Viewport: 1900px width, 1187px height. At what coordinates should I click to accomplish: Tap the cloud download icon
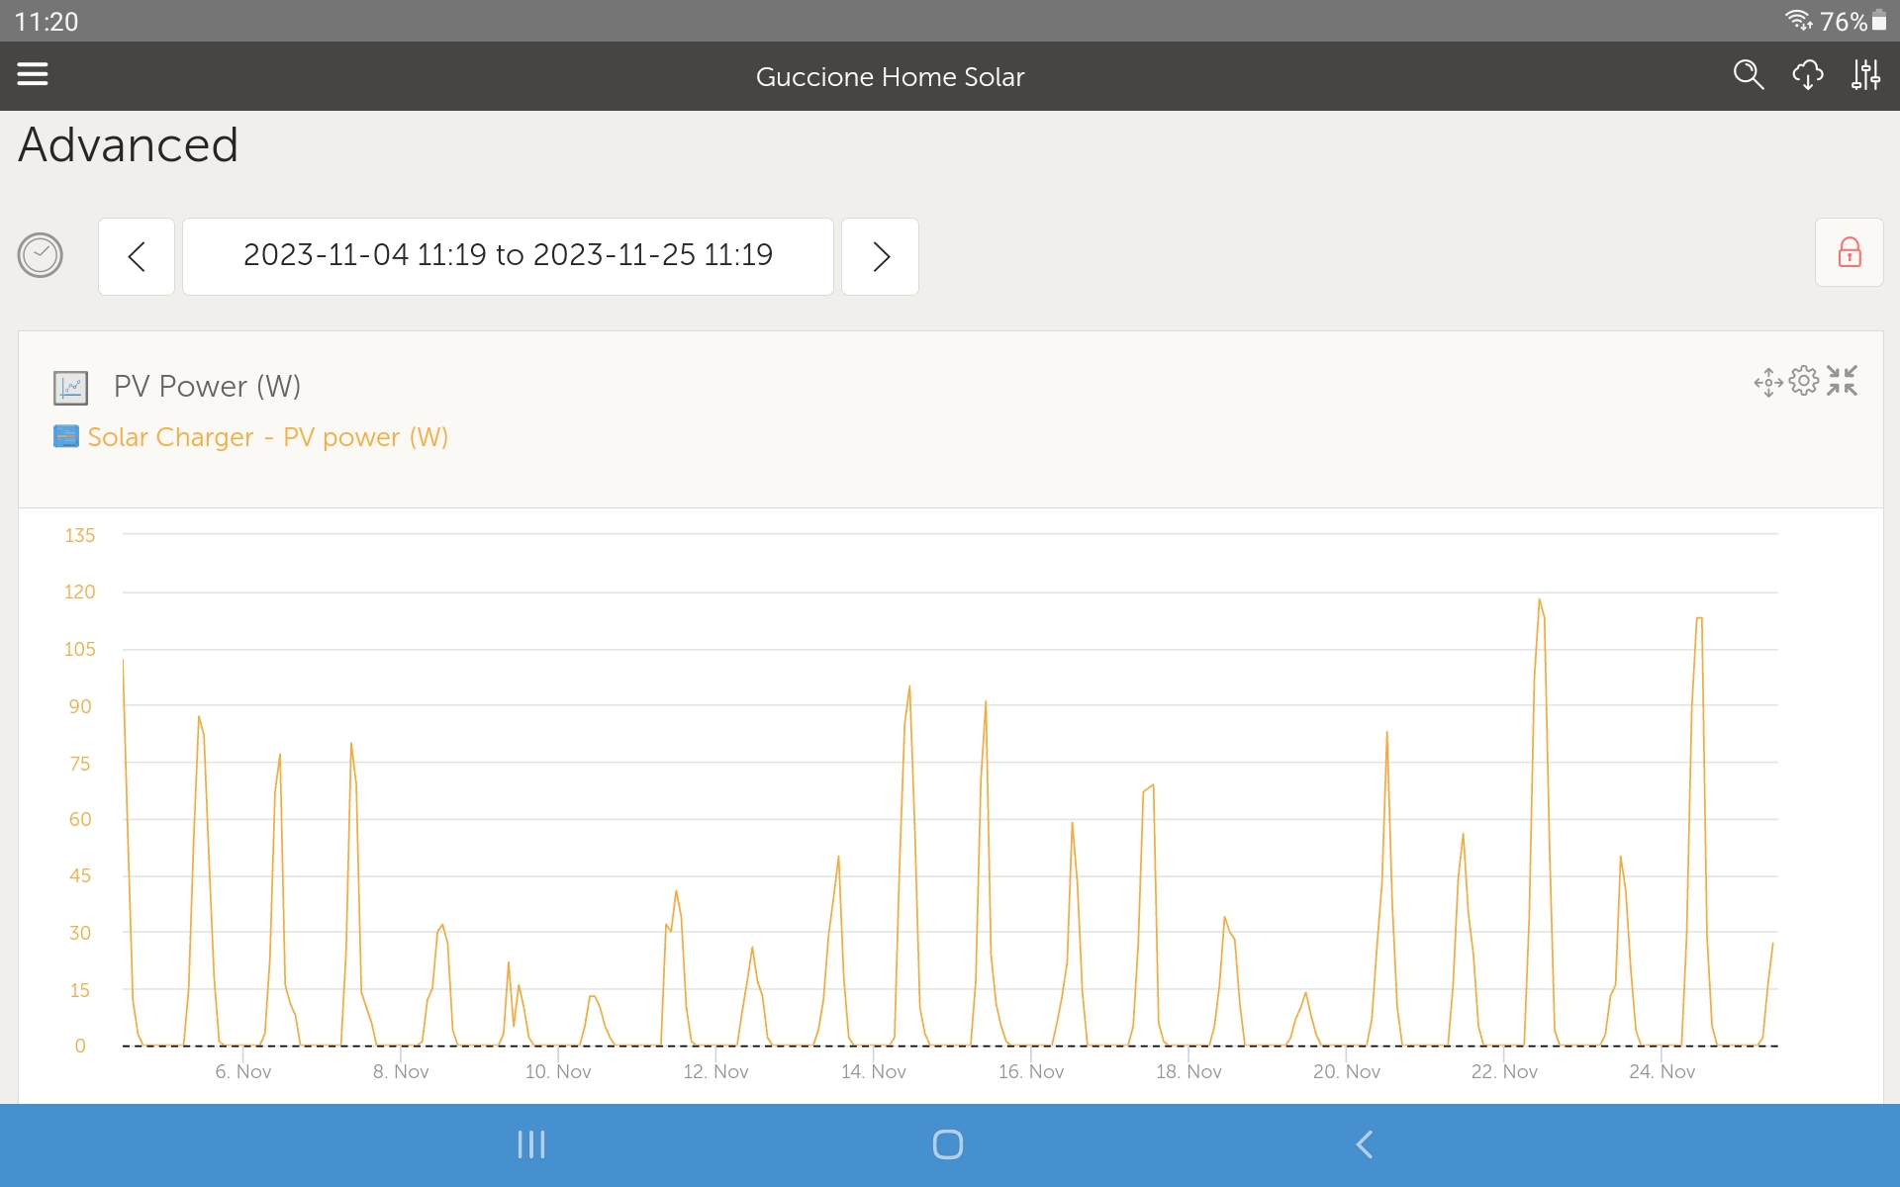(x=1807, y=75)
